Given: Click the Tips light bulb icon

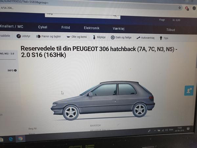Looking at the screenshot, I should pyautogui.click(x=161, y=38).
